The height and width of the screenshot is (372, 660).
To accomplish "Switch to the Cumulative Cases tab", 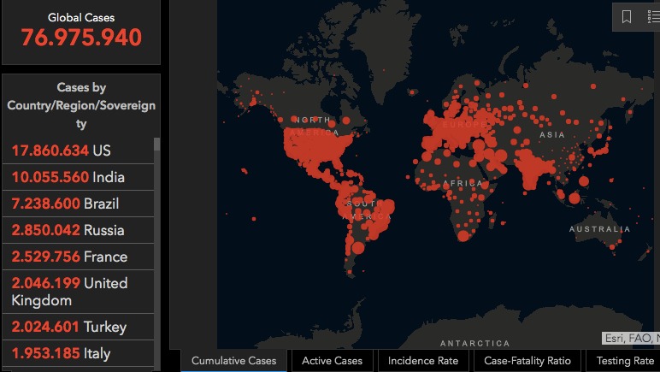I will 233,361.
